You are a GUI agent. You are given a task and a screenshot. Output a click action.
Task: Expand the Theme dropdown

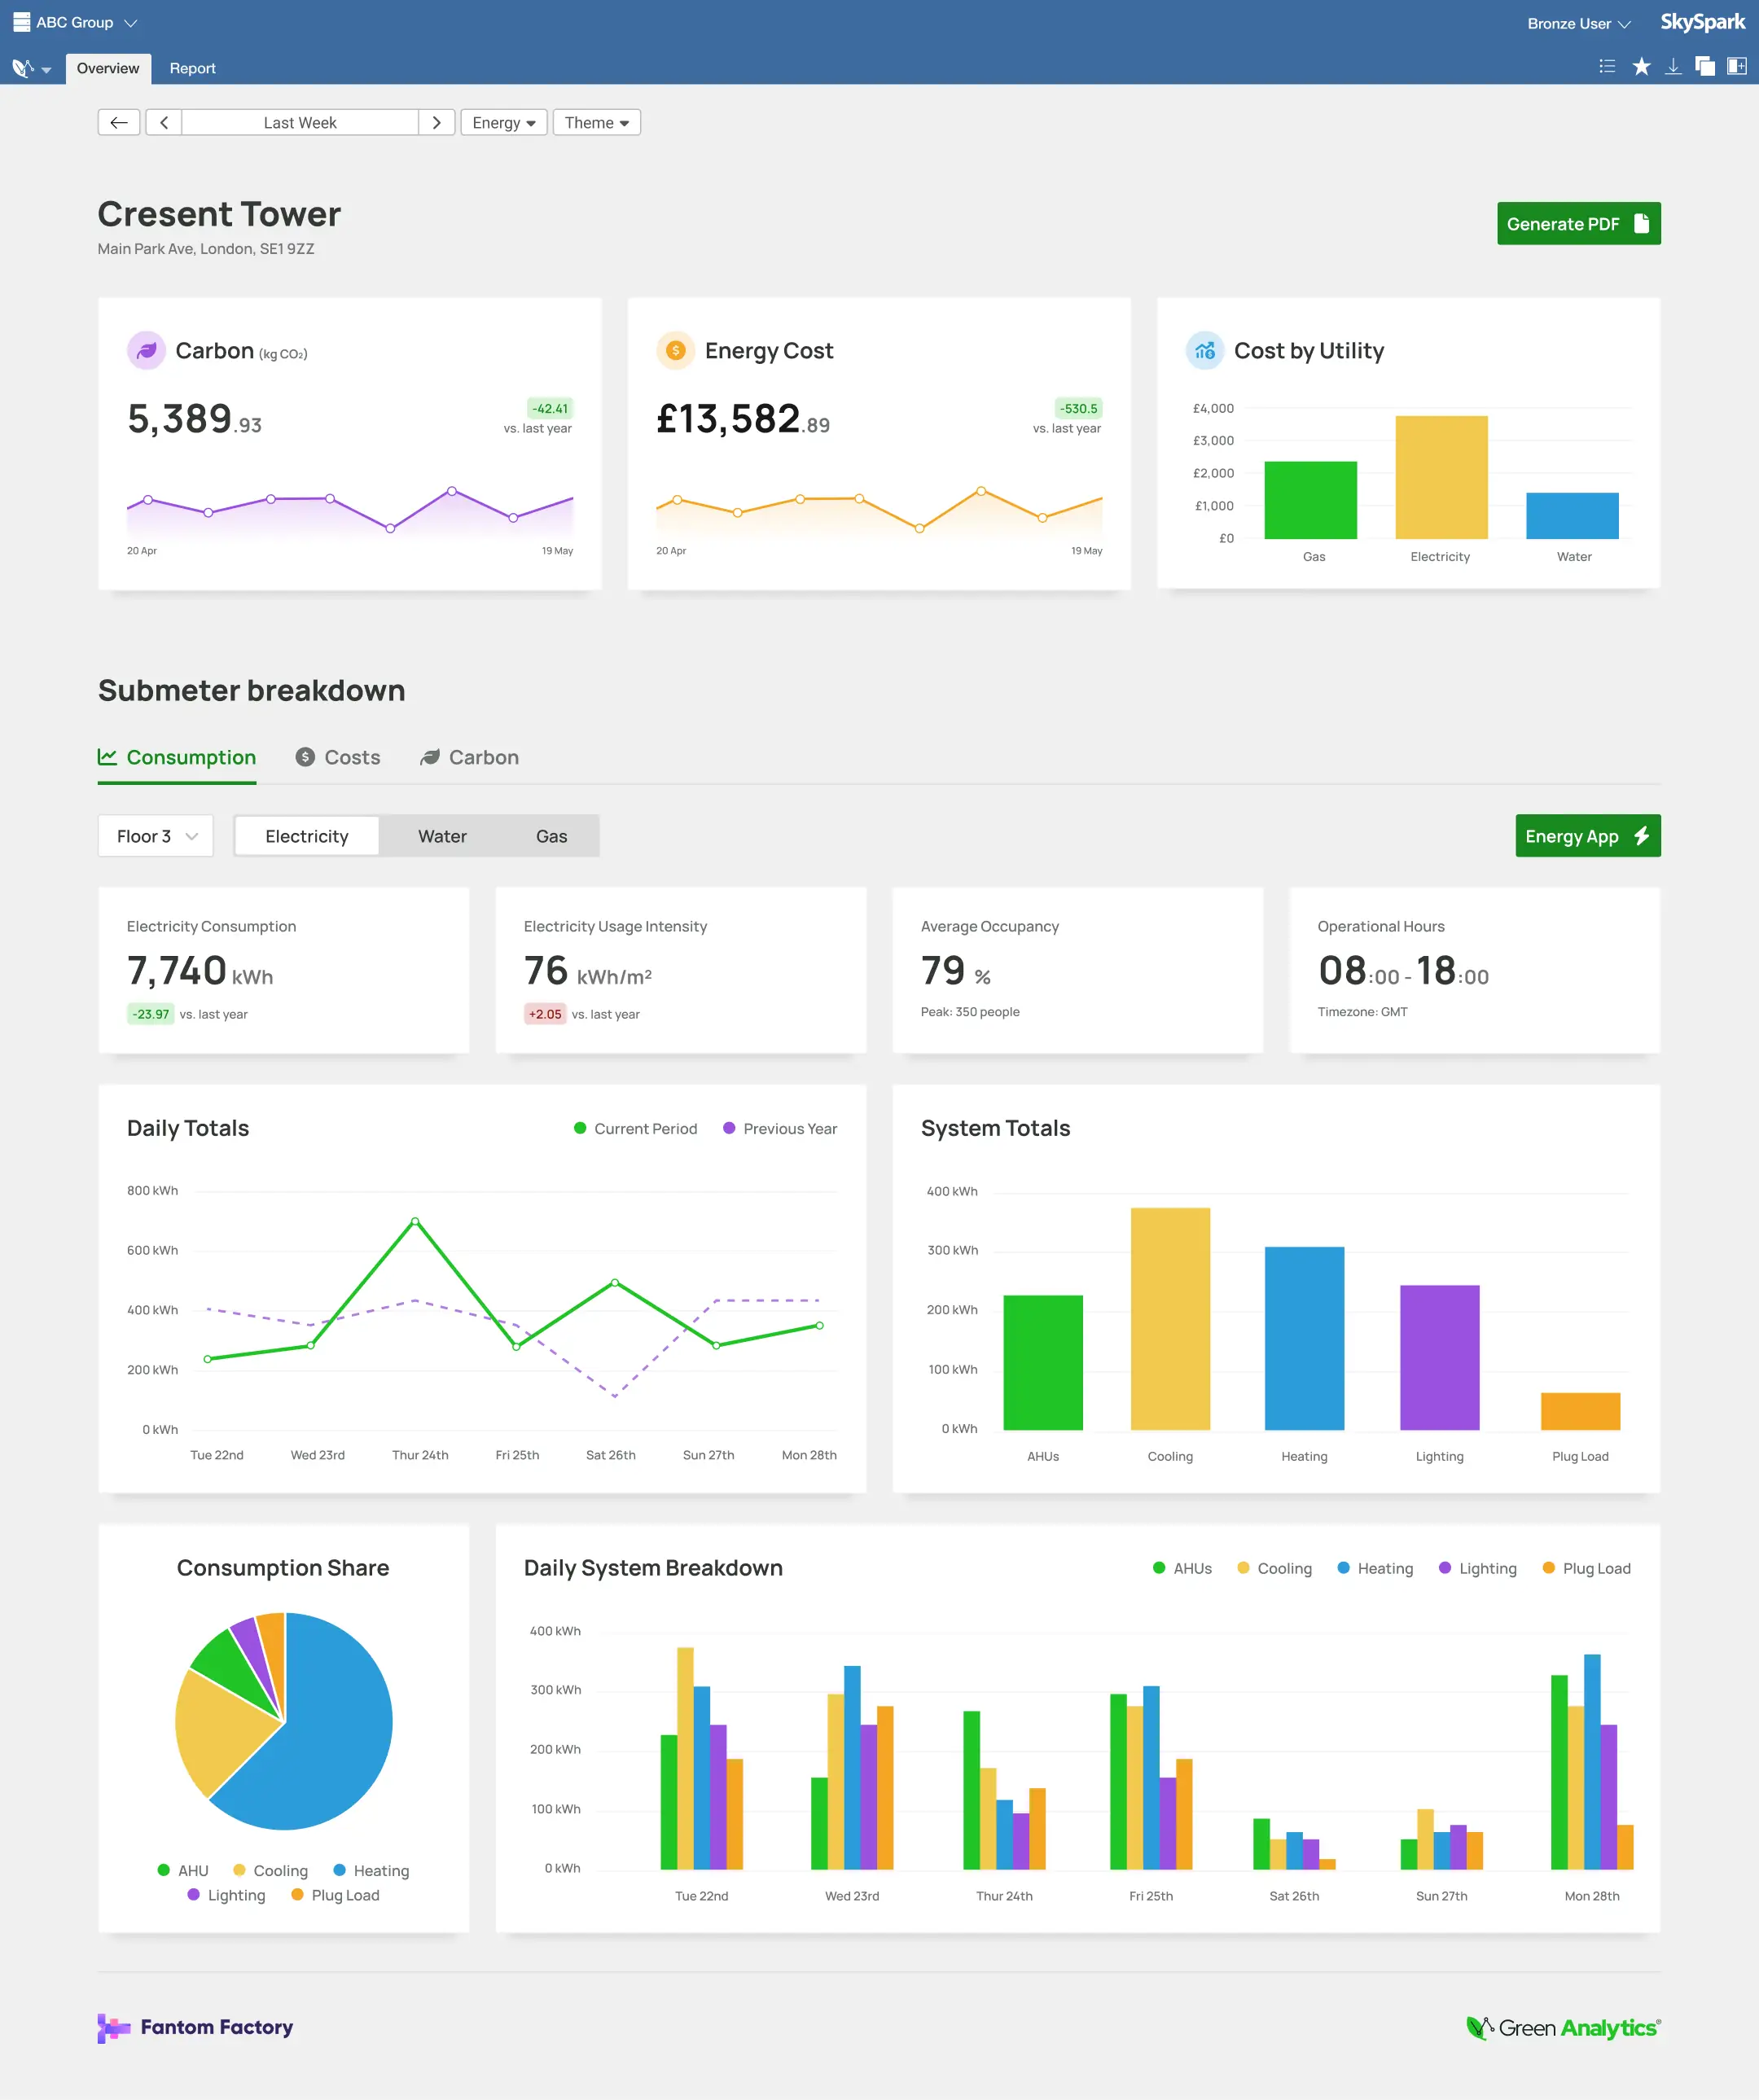pos(596,122)
